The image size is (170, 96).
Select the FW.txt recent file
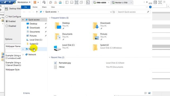(62, 67)
